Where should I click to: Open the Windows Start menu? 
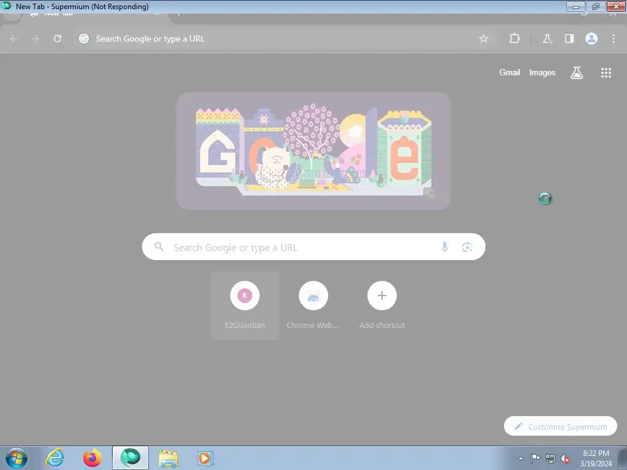17,458
